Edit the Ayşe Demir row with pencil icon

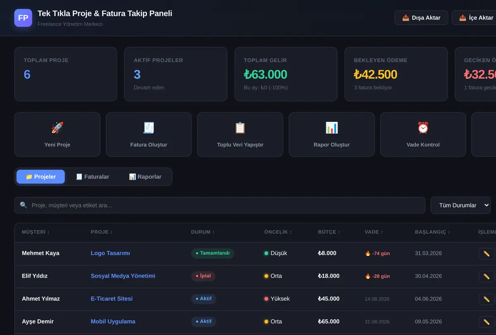486,322
